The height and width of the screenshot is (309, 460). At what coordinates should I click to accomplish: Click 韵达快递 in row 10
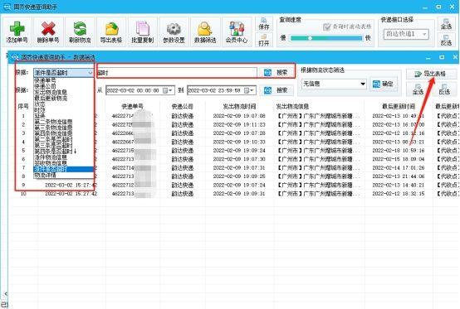[x=183, y=194]
